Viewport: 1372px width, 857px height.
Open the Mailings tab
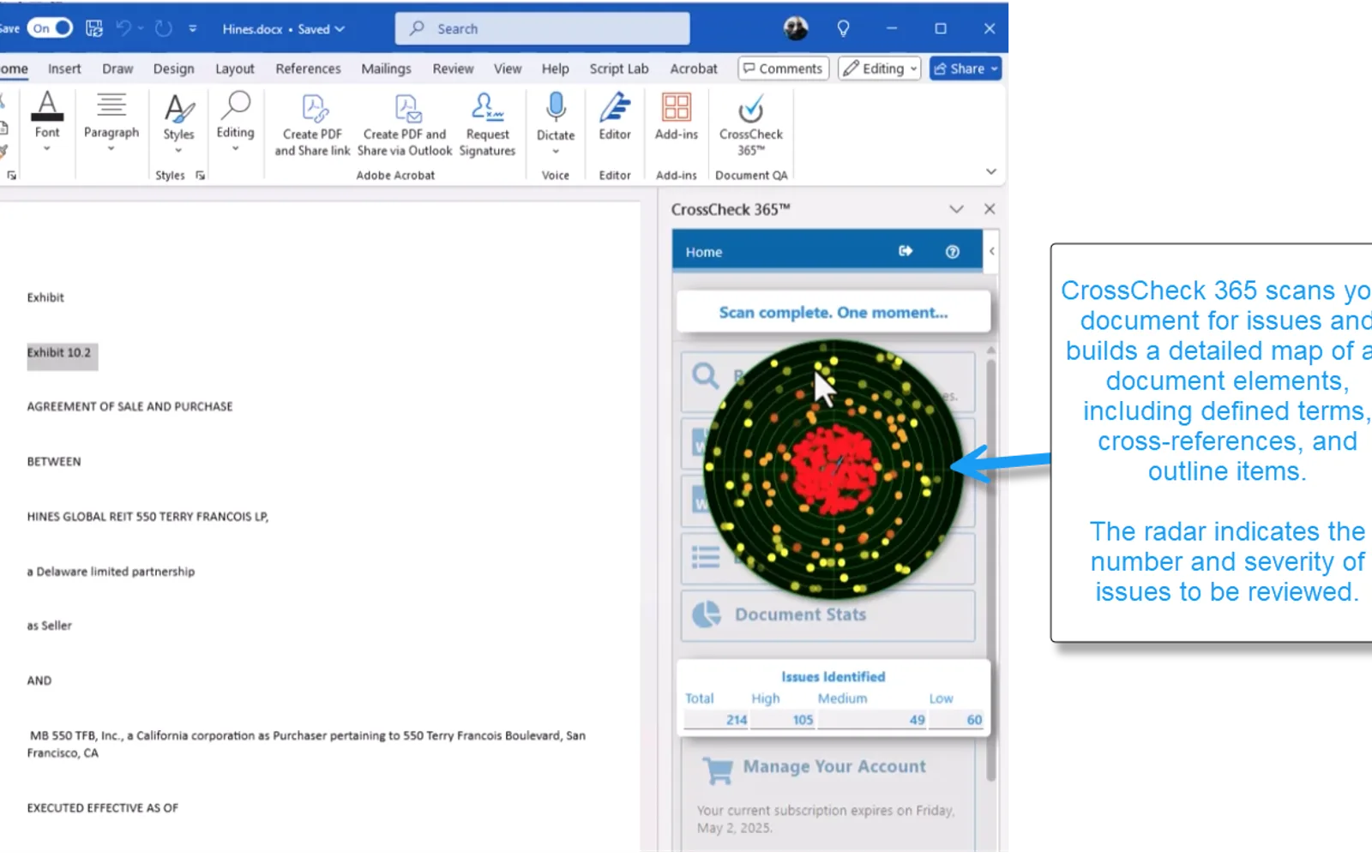click(386, 69)
